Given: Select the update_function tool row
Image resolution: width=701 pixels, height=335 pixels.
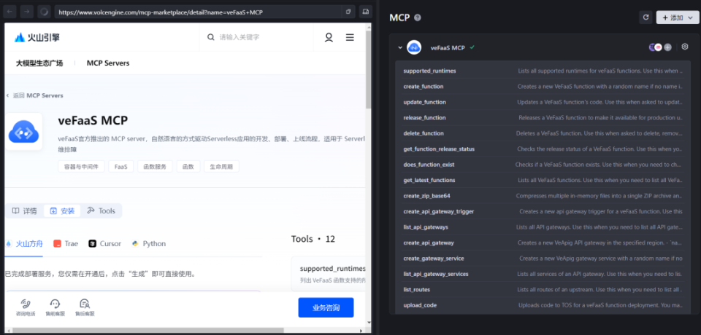Looking at the screenshot, I should pyautogui.click(x=543, y=102).
